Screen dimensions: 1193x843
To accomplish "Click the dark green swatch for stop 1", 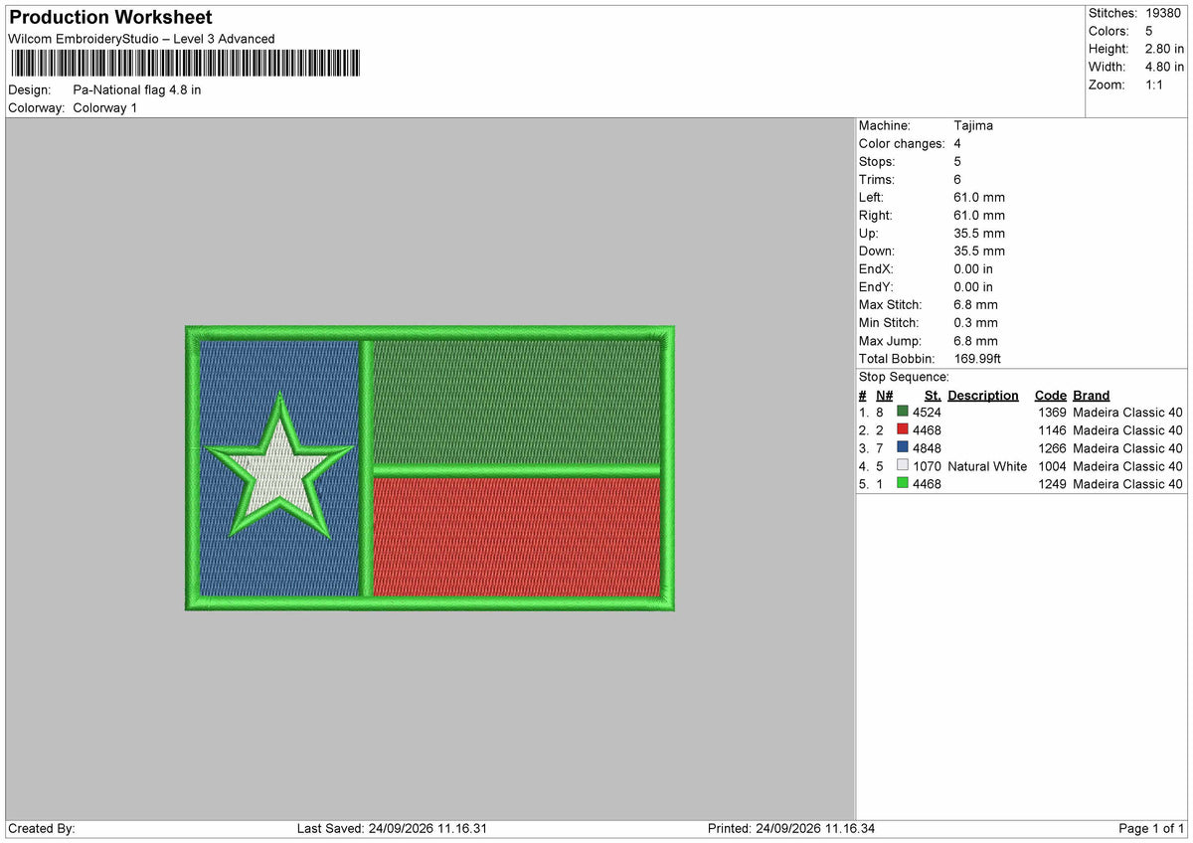I will (902, 412).
